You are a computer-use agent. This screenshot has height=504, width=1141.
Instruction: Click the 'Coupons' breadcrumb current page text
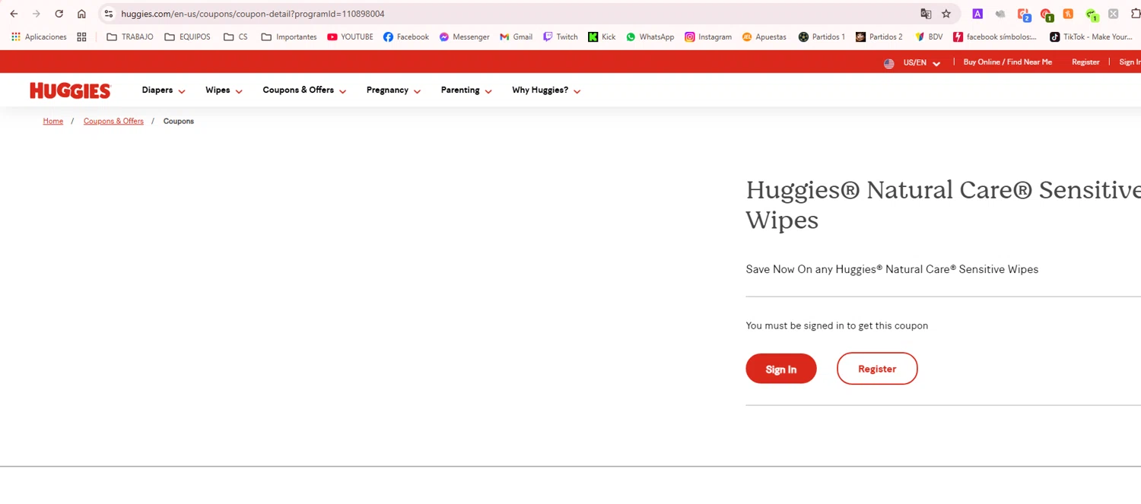click(179, 122)
